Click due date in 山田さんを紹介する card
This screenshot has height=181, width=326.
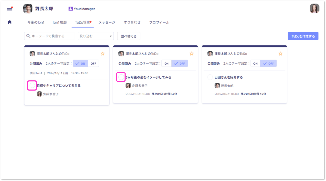point(227,94)
